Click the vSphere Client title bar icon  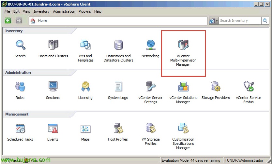click(4, 4)
